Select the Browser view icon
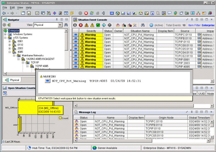216x152 pixels. coord(192,13)
